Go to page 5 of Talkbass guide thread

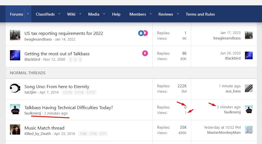[x=80, y=60]
